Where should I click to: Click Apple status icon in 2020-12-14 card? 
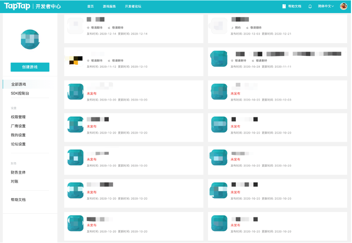coord(109,28)
